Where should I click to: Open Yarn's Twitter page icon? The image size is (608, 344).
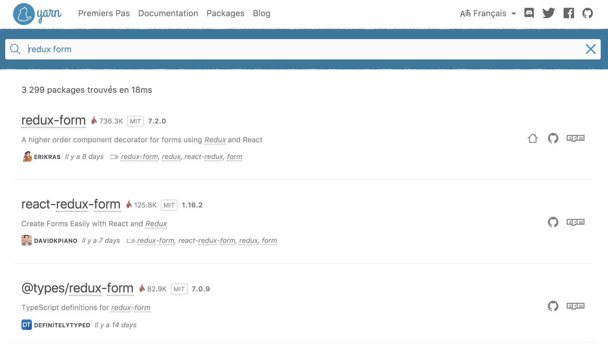[548, 13]
